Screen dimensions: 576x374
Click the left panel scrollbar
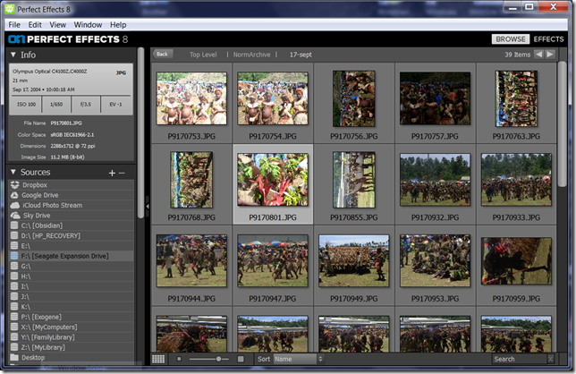(x=140, y=132)
